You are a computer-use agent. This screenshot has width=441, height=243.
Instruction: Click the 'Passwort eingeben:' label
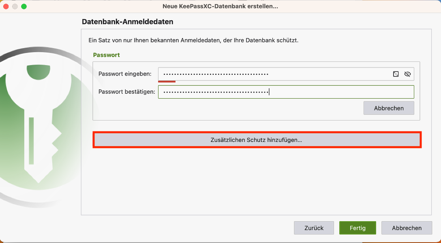point(125,74)
